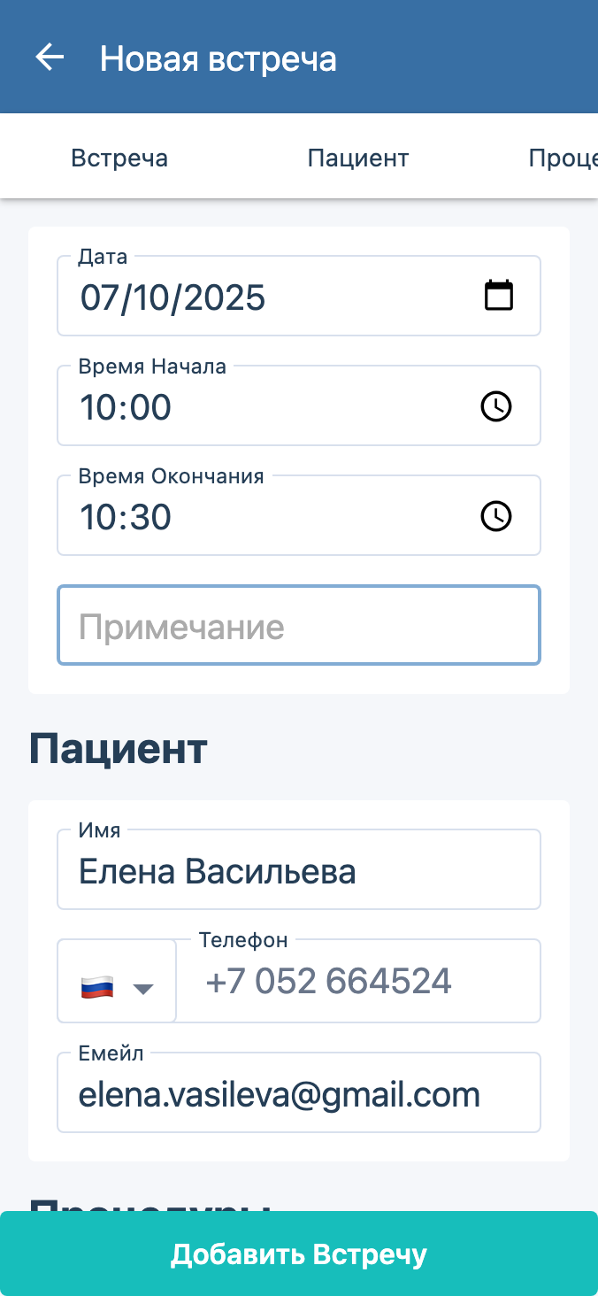Click clock icon for Время Окончания

[495, 516]
